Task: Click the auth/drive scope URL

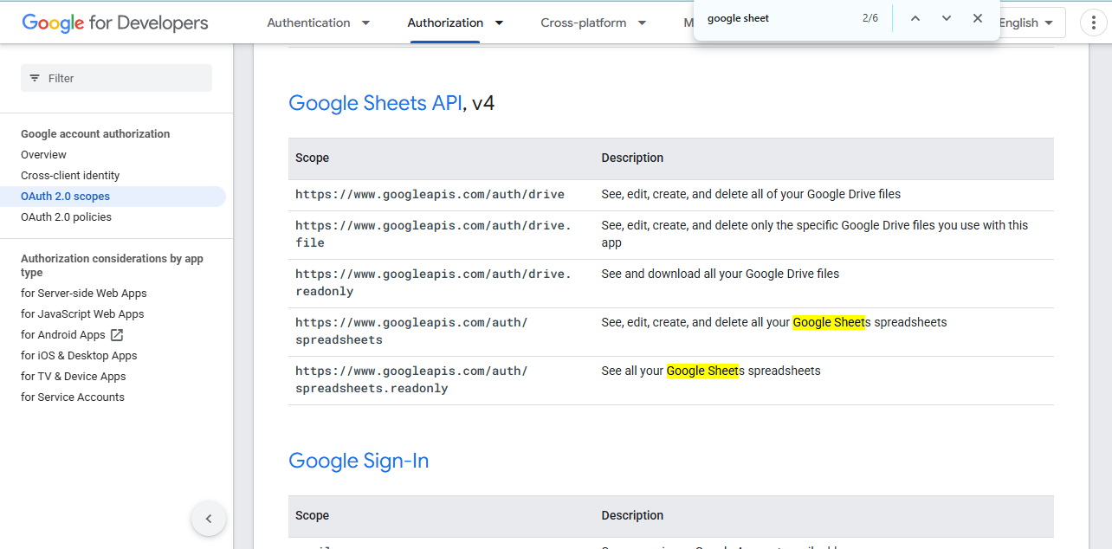Action: click(430, 195)
